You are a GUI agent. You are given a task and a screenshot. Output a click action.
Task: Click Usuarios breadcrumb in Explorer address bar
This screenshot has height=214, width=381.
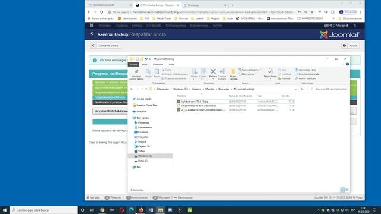pyautogui.click(x=196, y=89)
